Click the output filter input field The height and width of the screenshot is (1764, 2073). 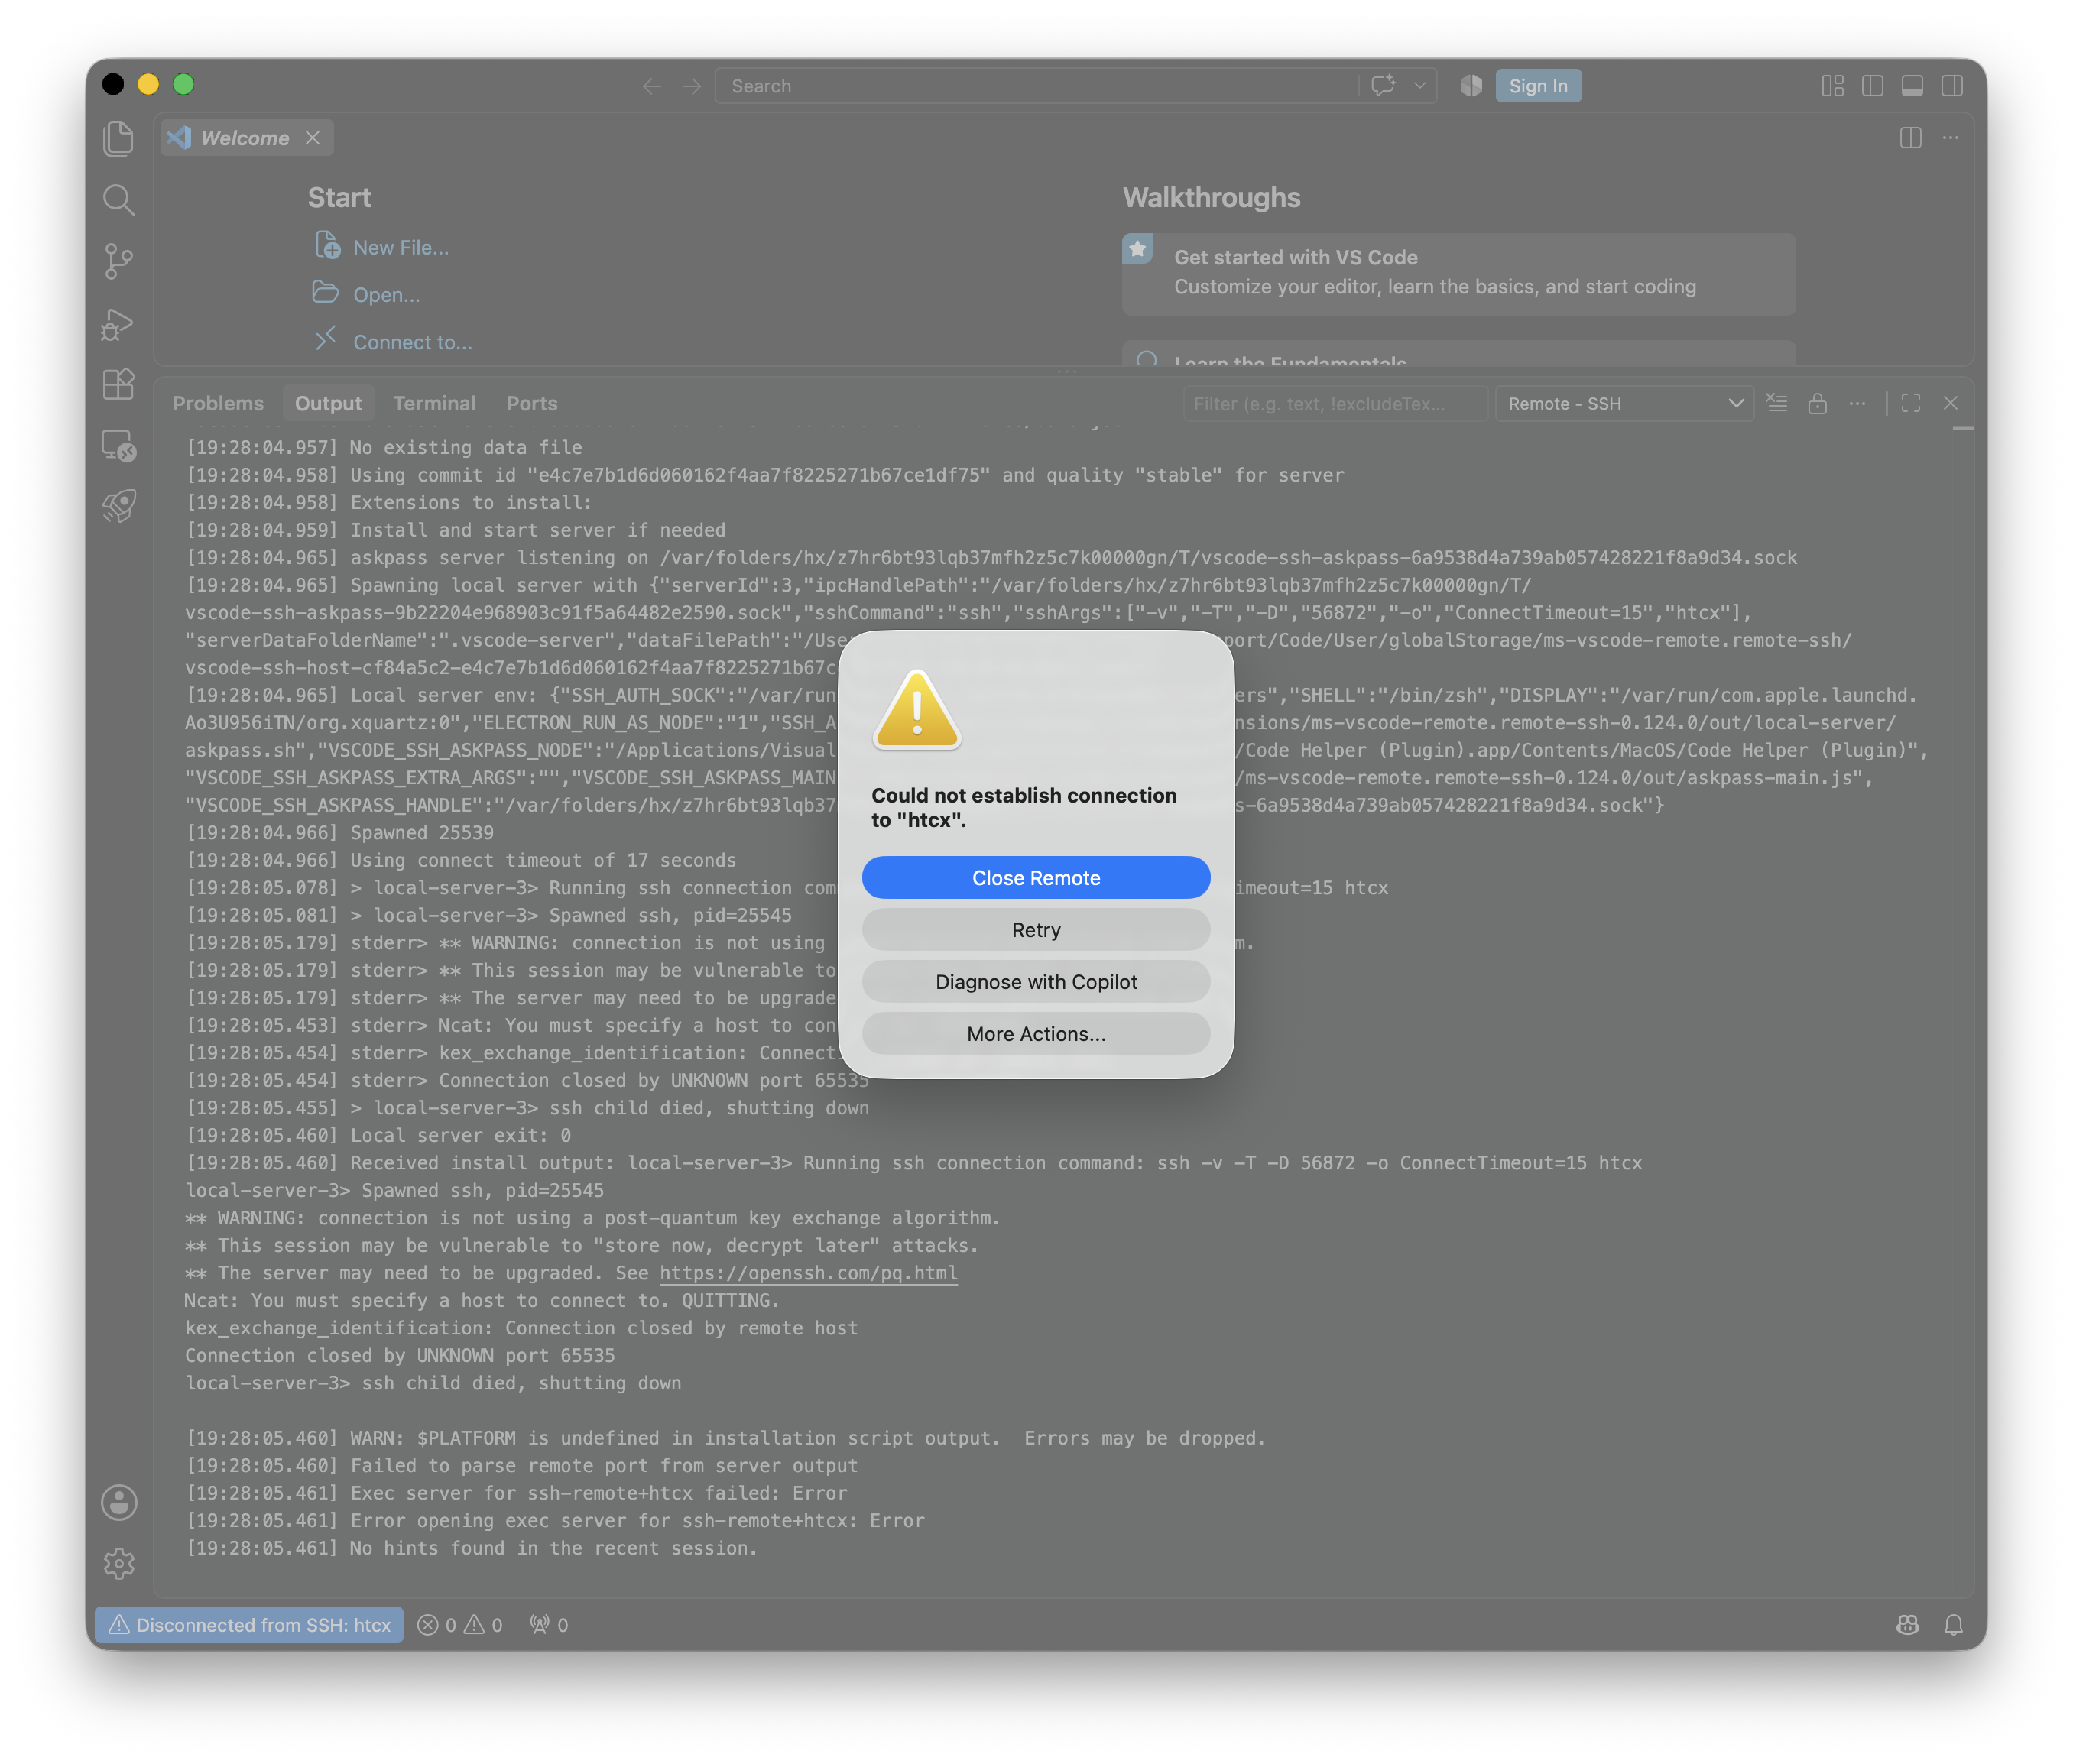tap(1335, 404)
